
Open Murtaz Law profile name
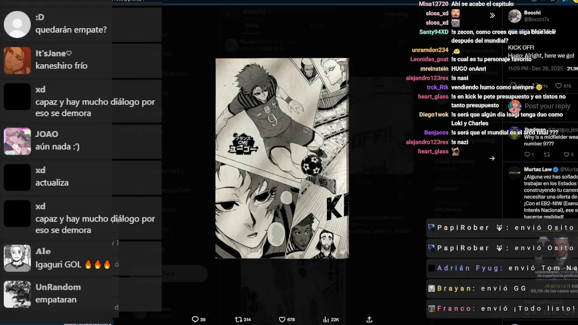[x=538, y=169]
